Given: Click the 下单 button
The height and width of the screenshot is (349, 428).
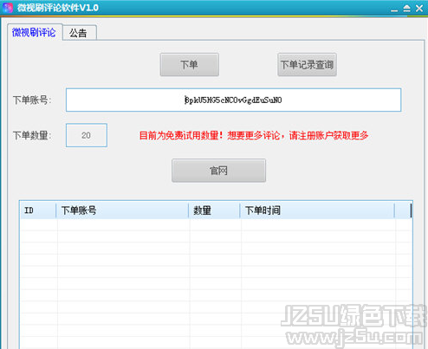Looking at the screenshot, I should [x=190, y=65].
